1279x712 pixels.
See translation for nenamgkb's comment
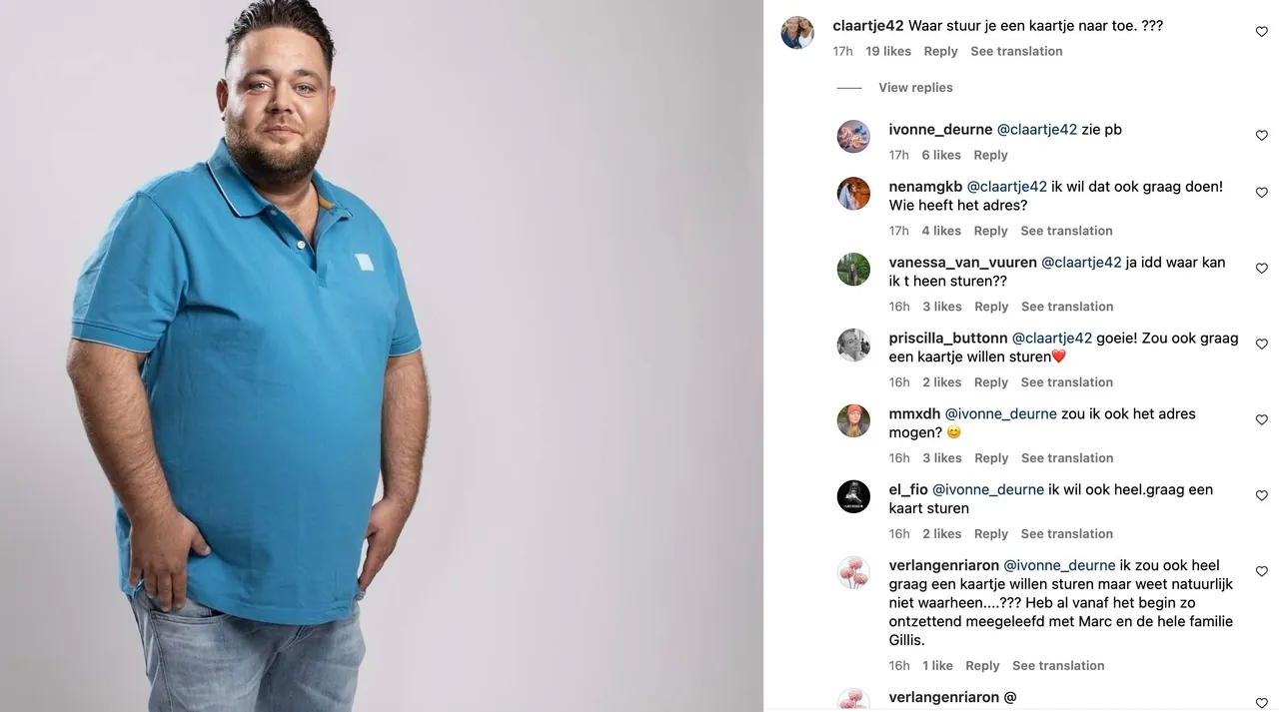pos(1066,231)
